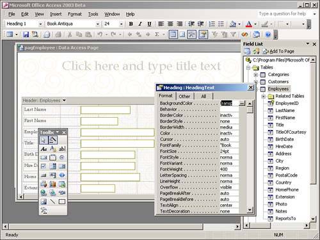Select the Office PivotTable tool in Toolbox
Image resolution: width=320 pixels, height=240 pixels.
[44, 184]
